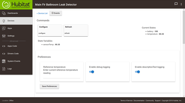Click the Hubitat house logo

tap(6, 5)
